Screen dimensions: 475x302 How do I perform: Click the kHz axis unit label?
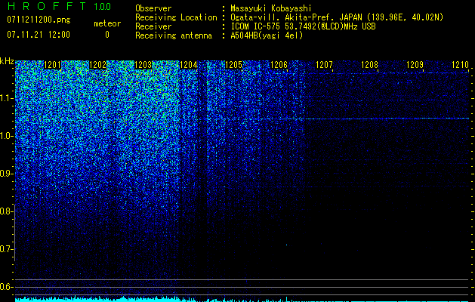pos(7,61)
